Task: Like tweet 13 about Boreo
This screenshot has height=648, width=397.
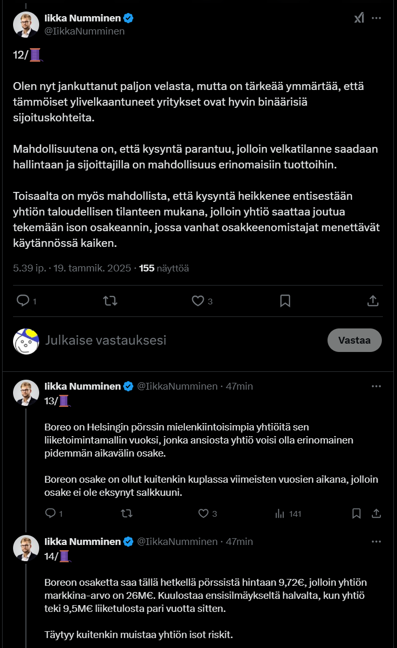Action: point(204,514)
